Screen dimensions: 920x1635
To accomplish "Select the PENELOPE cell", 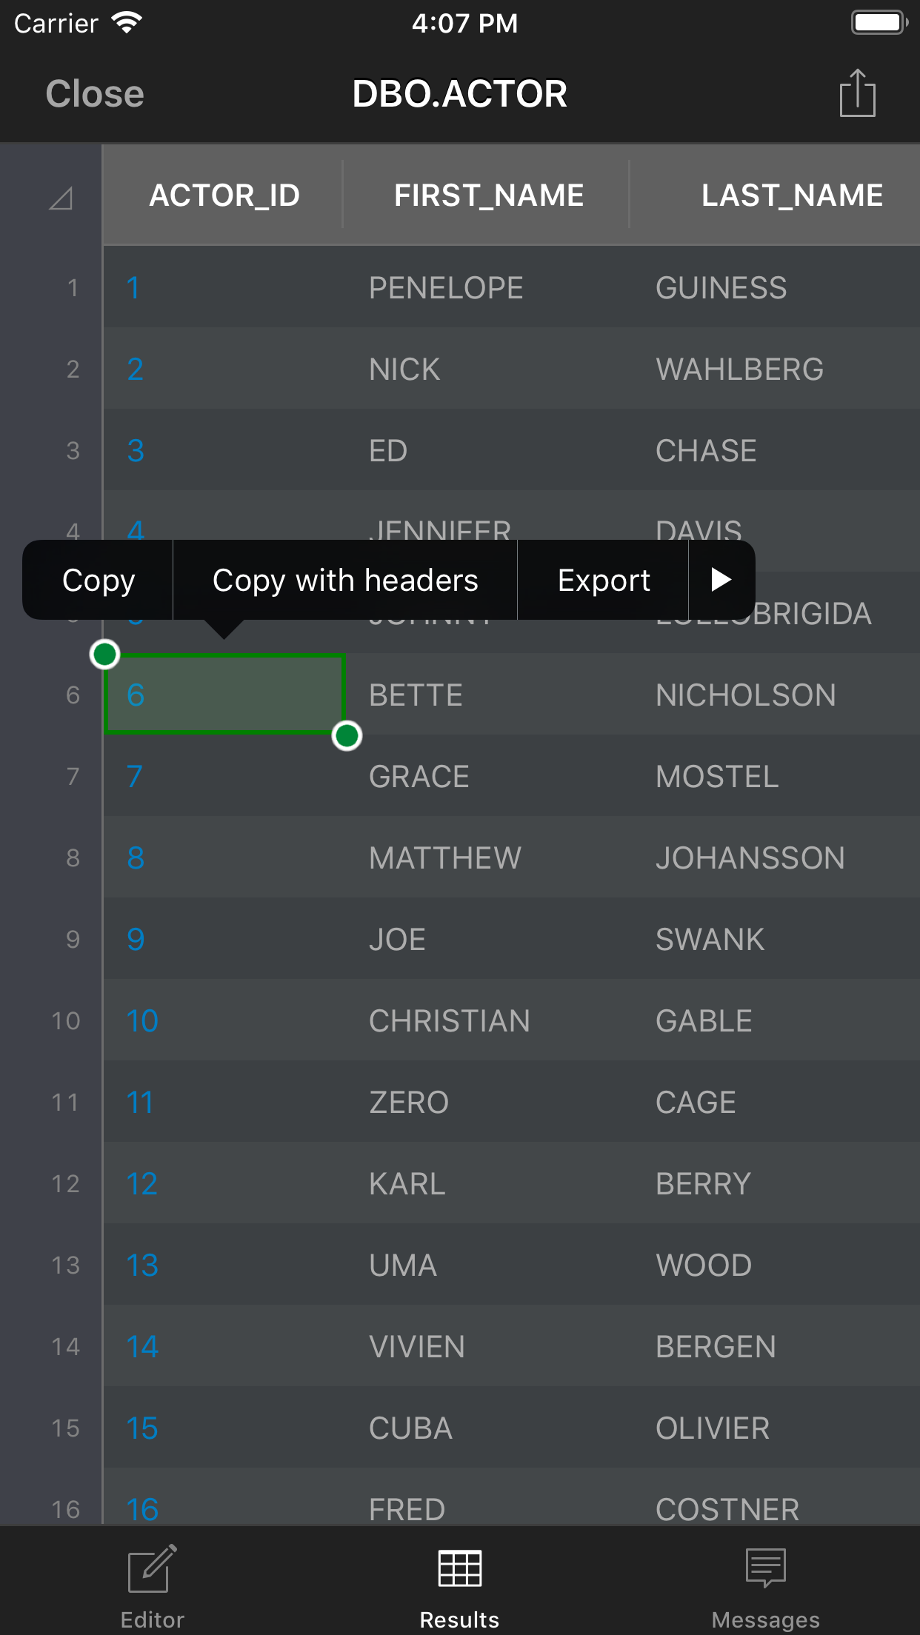I will click(446, 288).
